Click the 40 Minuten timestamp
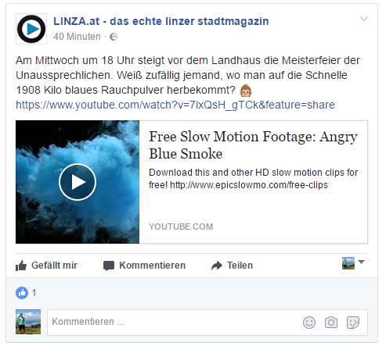The height and width of the screenshot is (346, 386). point(77,37)
